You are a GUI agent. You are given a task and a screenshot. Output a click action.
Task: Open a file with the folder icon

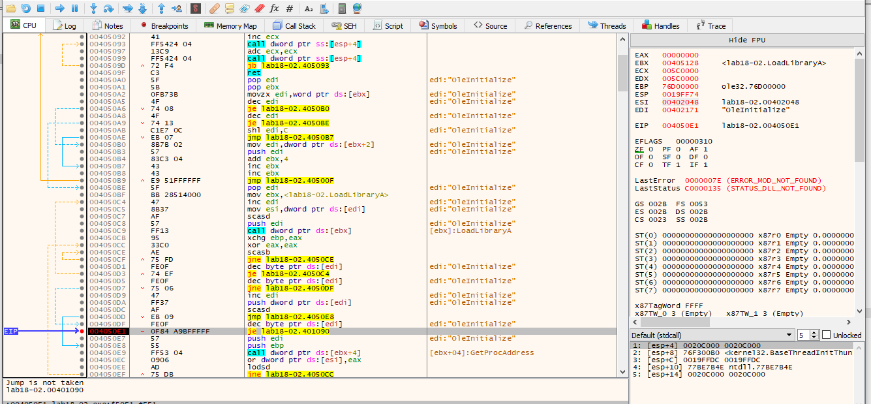(x=11, y=8)
